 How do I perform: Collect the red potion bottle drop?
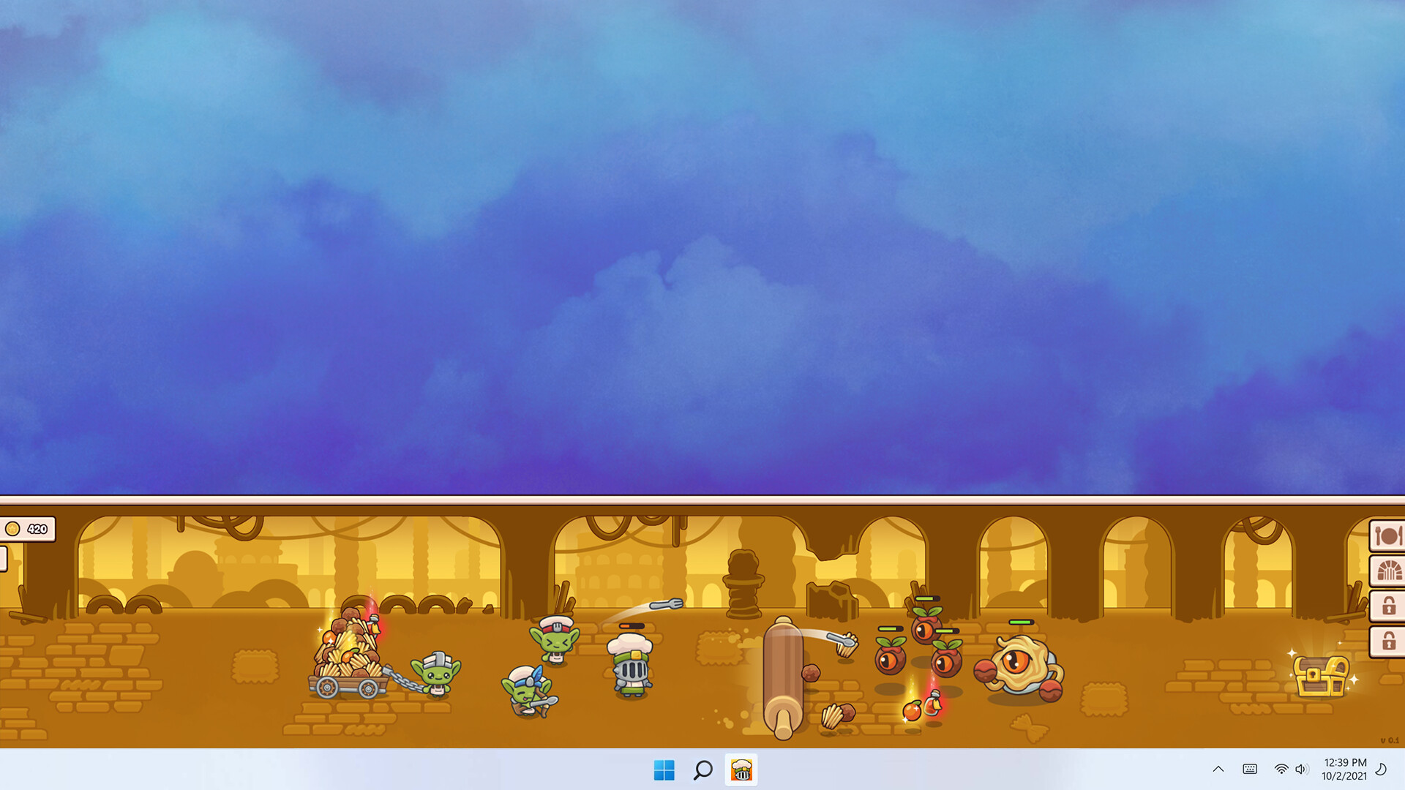click(933, 704)
